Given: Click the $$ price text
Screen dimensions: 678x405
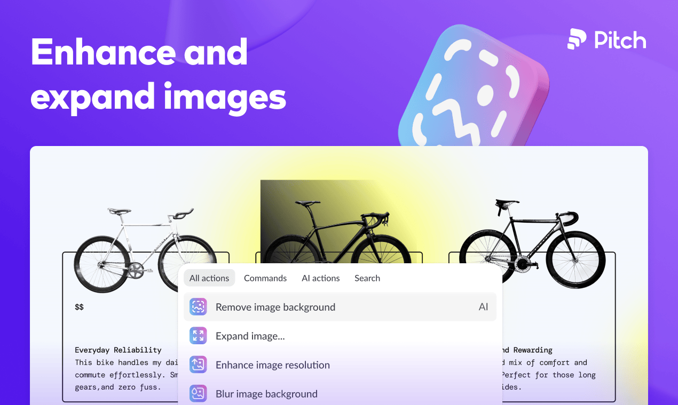Looking at the screenshot, I should (x=80, y=307).
